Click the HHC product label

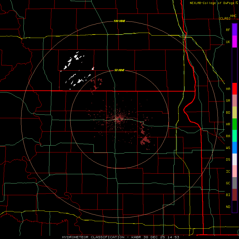point(233,16)
